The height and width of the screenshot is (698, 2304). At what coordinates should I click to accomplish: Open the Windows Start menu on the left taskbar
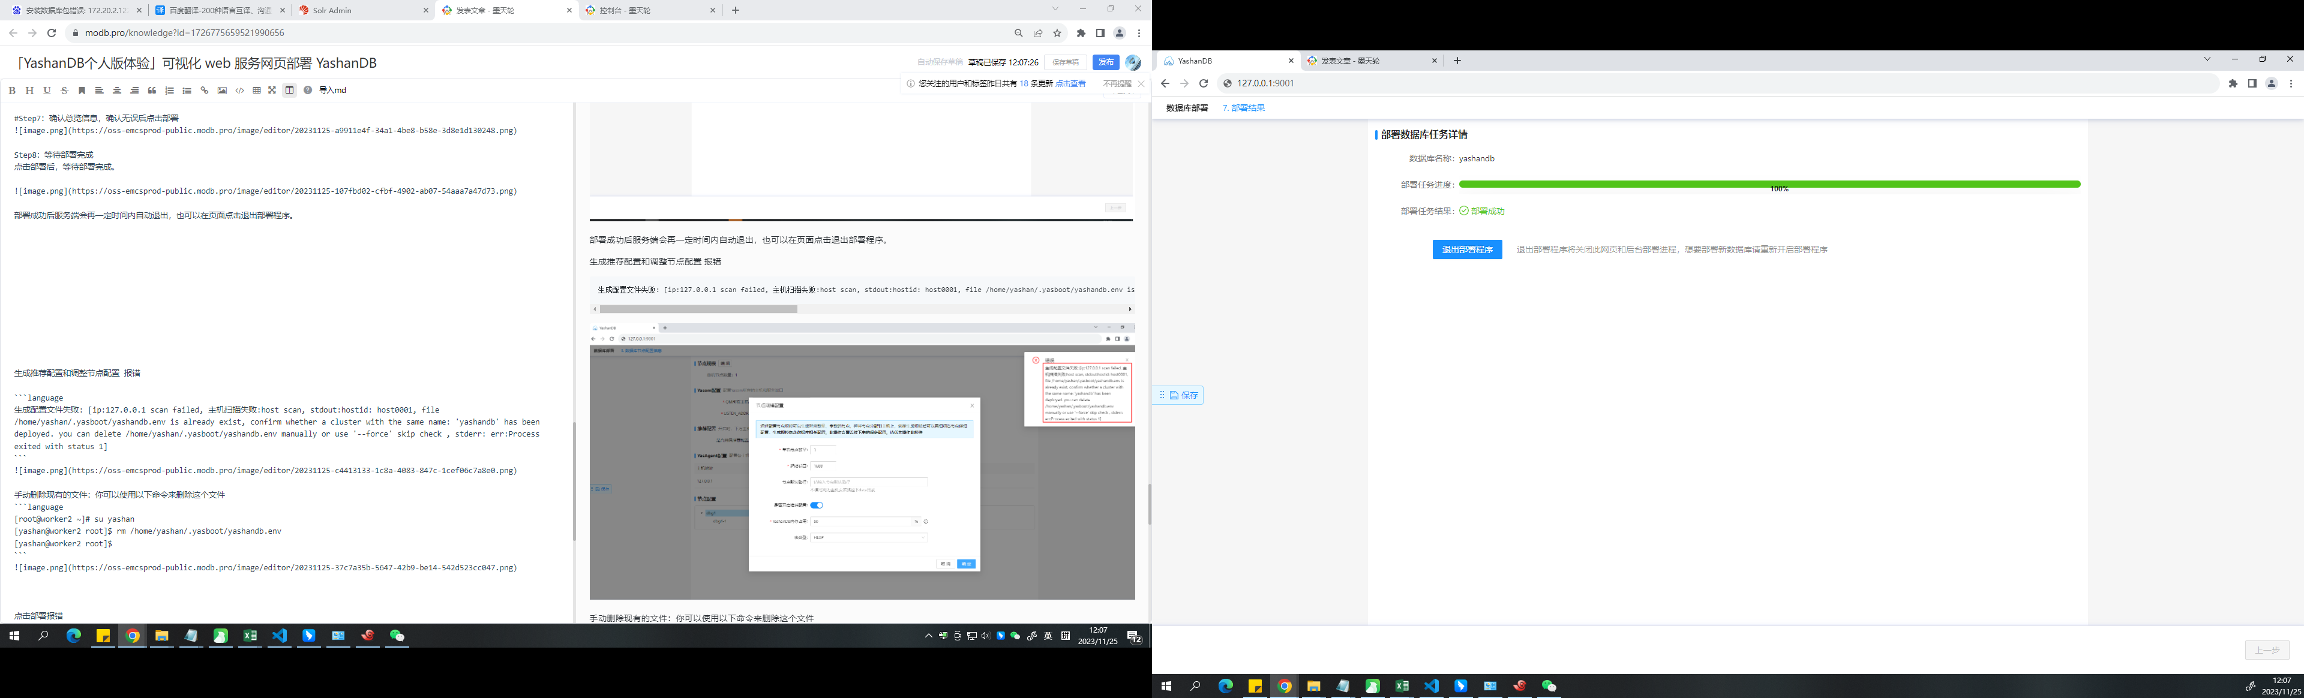[14, 636]
